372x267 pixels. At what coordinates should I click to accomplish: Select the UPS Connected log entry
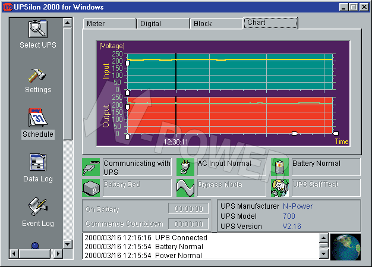(146, 238)
